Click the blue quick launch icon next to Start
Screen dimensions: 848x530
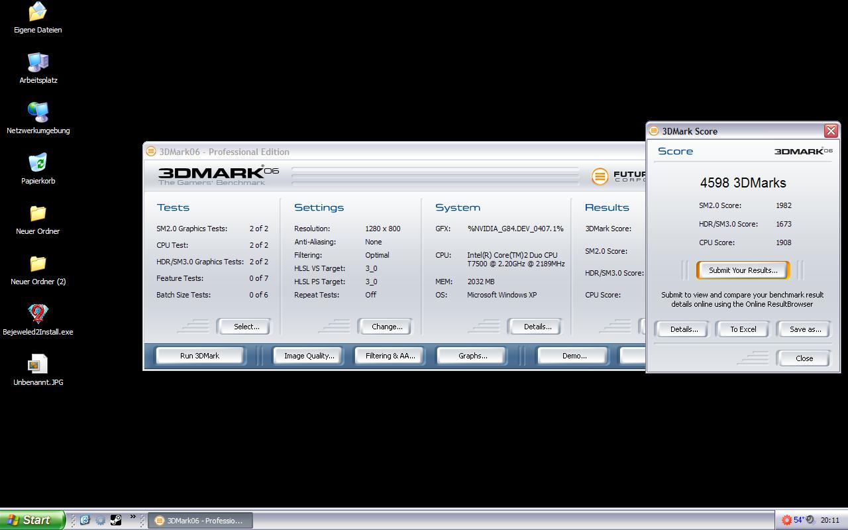coord(85,520)
